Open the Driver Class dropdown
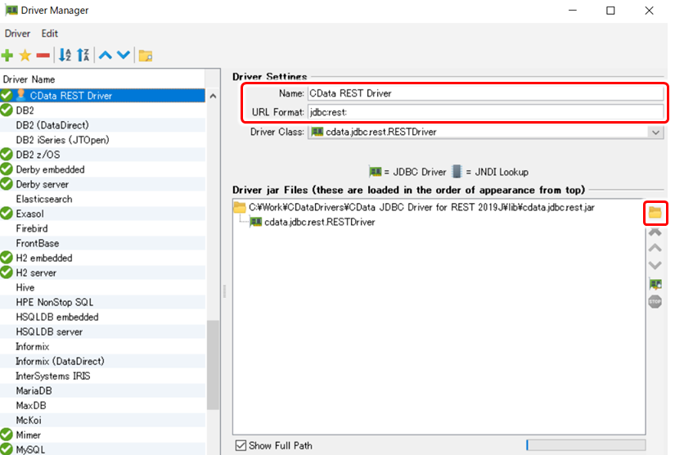The image size is (675, 455). pyautogui.click(x=655, y=132)
